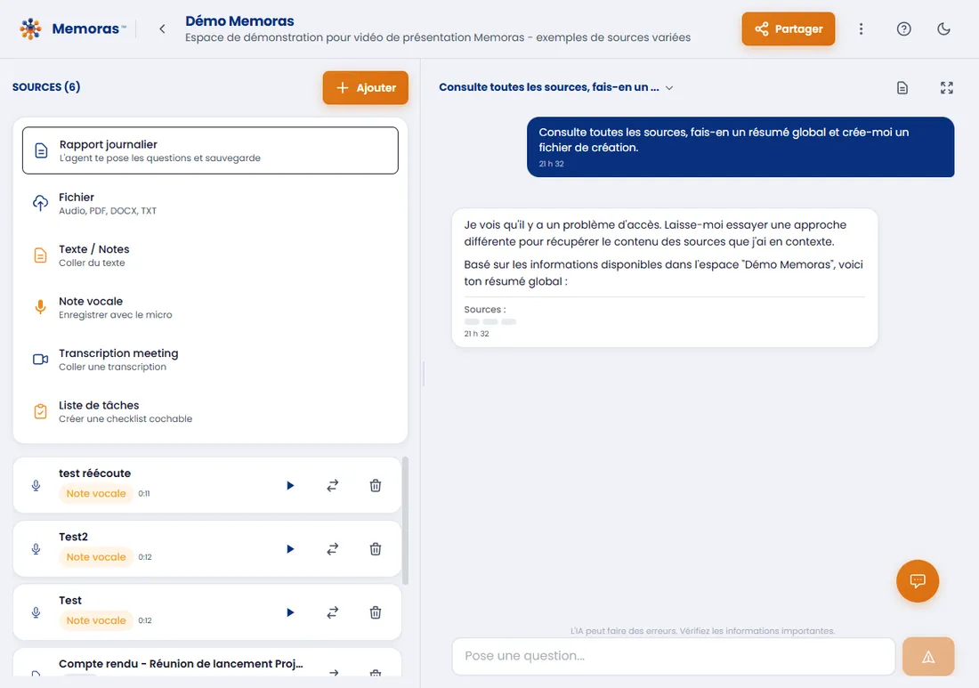Viewport: 979px width, 688px height.
Task: Go back using the left chevron
Action: pos(162,28)
